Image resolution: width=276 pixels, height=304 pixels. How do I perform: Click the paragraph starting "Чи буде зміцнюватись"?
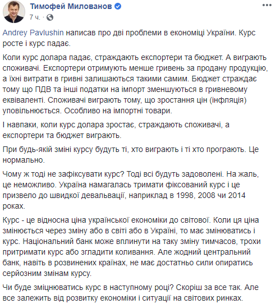[x=131, y=293]
